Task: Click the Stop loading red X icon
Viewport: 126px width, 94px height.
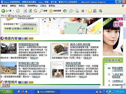Action: [x=25, y=11]
